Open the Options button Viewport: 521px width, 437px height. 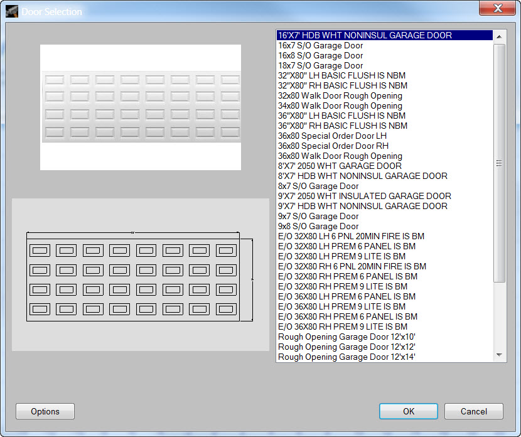point(45,411)
